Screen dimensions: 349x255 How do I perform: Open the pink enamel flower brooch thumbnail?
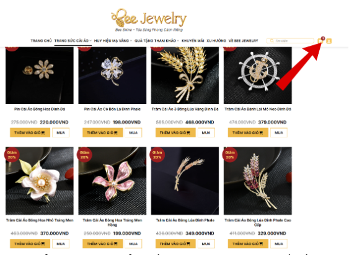click(x=112, y=181)
